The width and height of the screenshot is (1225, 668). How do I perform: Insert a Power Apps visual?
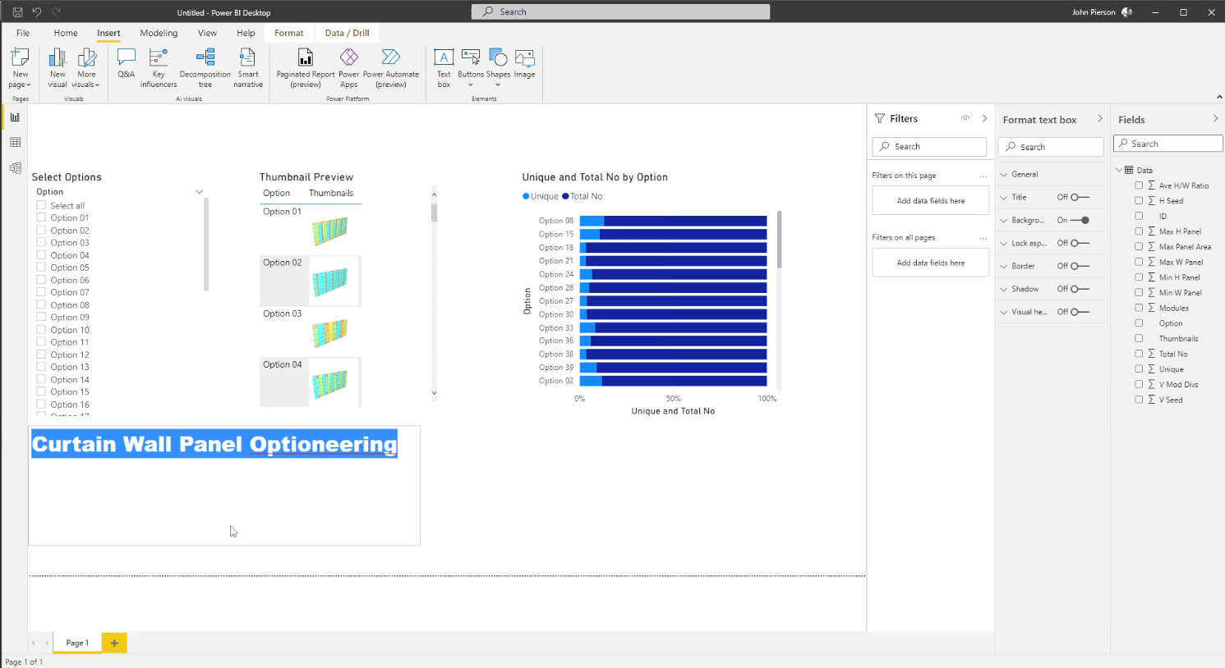349,67
